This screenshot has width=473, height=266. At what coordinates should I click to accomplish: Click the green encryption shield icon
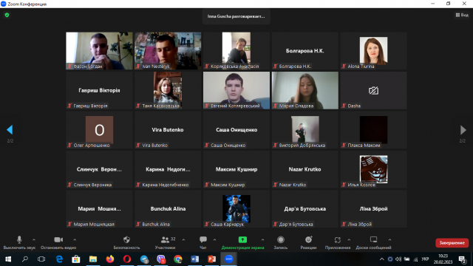(x=7, y=15)
